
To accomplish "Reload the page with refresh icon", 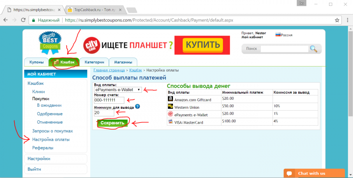I will [x=23, y=20].
